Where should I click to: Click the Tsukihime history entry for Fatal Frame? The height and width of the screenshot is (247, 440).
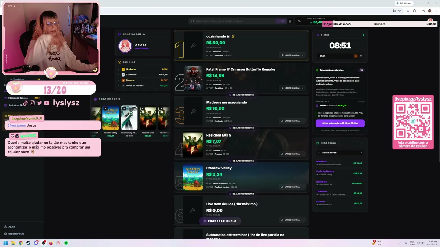tap(340, 193)
